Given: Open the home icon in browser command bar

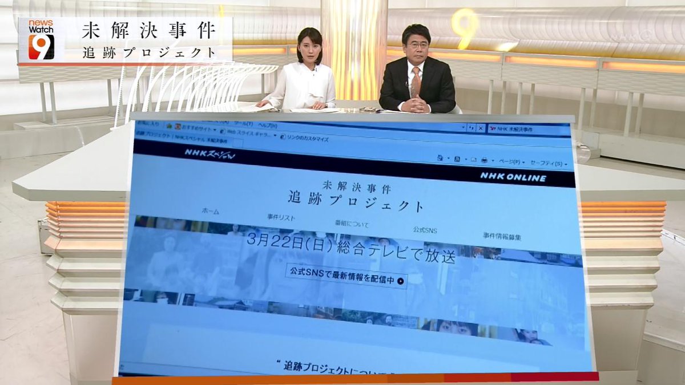Looking at the screenshot, I should 440,157.
